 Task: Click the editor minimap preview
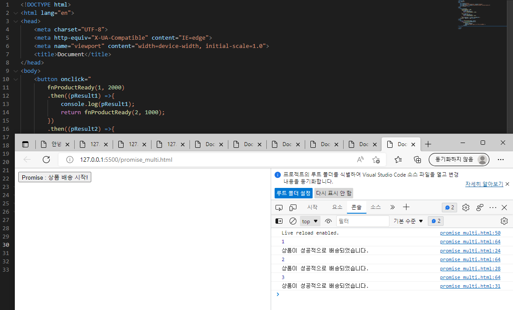pyautogui.click(x=482, y=15)
